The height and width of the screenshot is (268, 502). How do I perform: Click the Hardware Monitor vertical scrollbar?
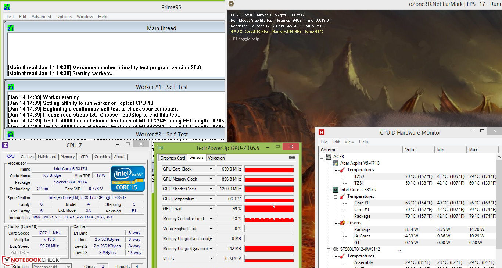499,210
